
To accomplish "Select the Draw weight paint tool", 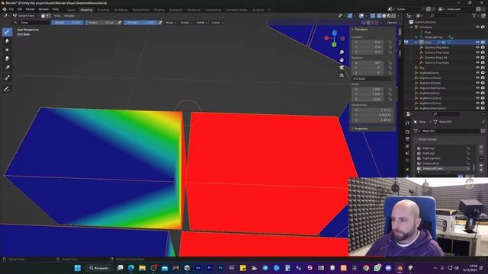I will point(7,32).
